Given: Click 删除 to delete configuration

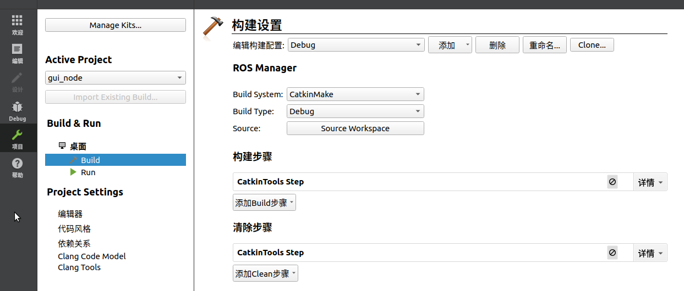Looking at the screenshot, I should pos(497,45).
